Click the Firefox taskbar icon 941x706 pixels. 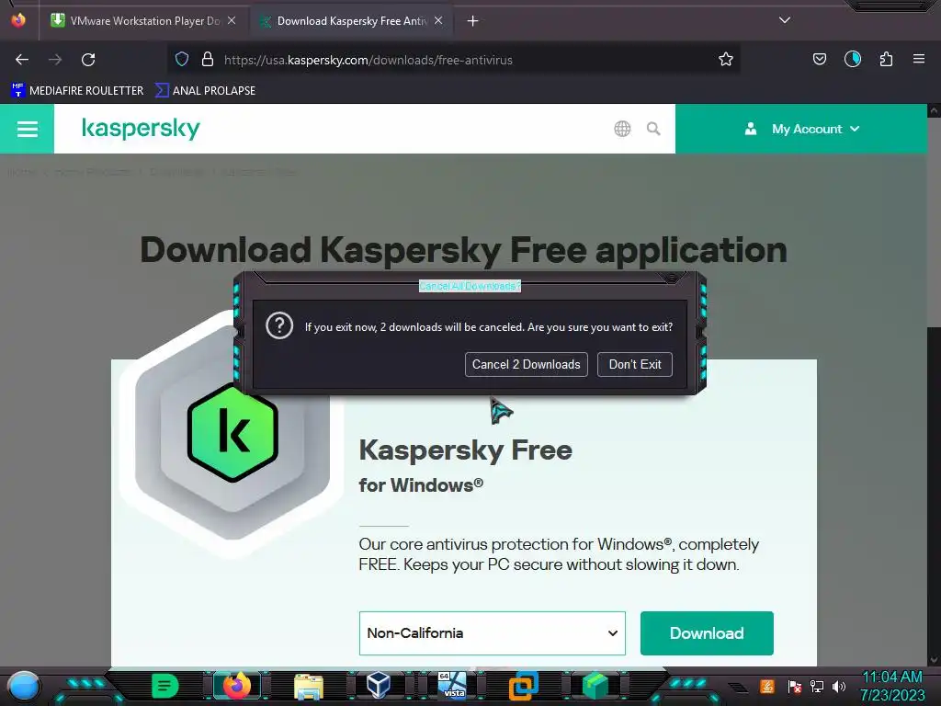[x=236, y=686]
